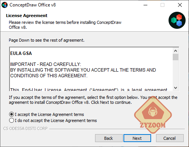The image size is (189, 147).
Task: Click the scrollbar thumb in the license box
Action: point(175,57)
